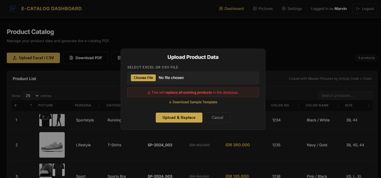Click the Navy / Gold color name
This screenshot has height=178, width=381.
point(317,145)
